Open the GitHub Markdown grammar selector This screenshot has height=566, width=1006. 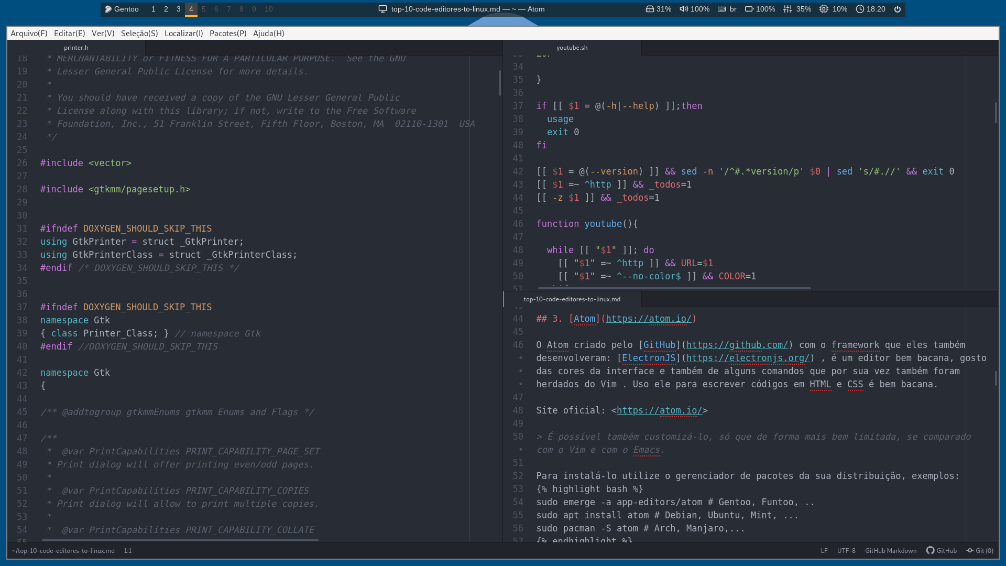[890, 550]
